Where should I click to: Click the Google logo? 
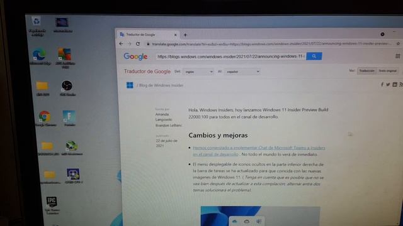coord(135,56)
